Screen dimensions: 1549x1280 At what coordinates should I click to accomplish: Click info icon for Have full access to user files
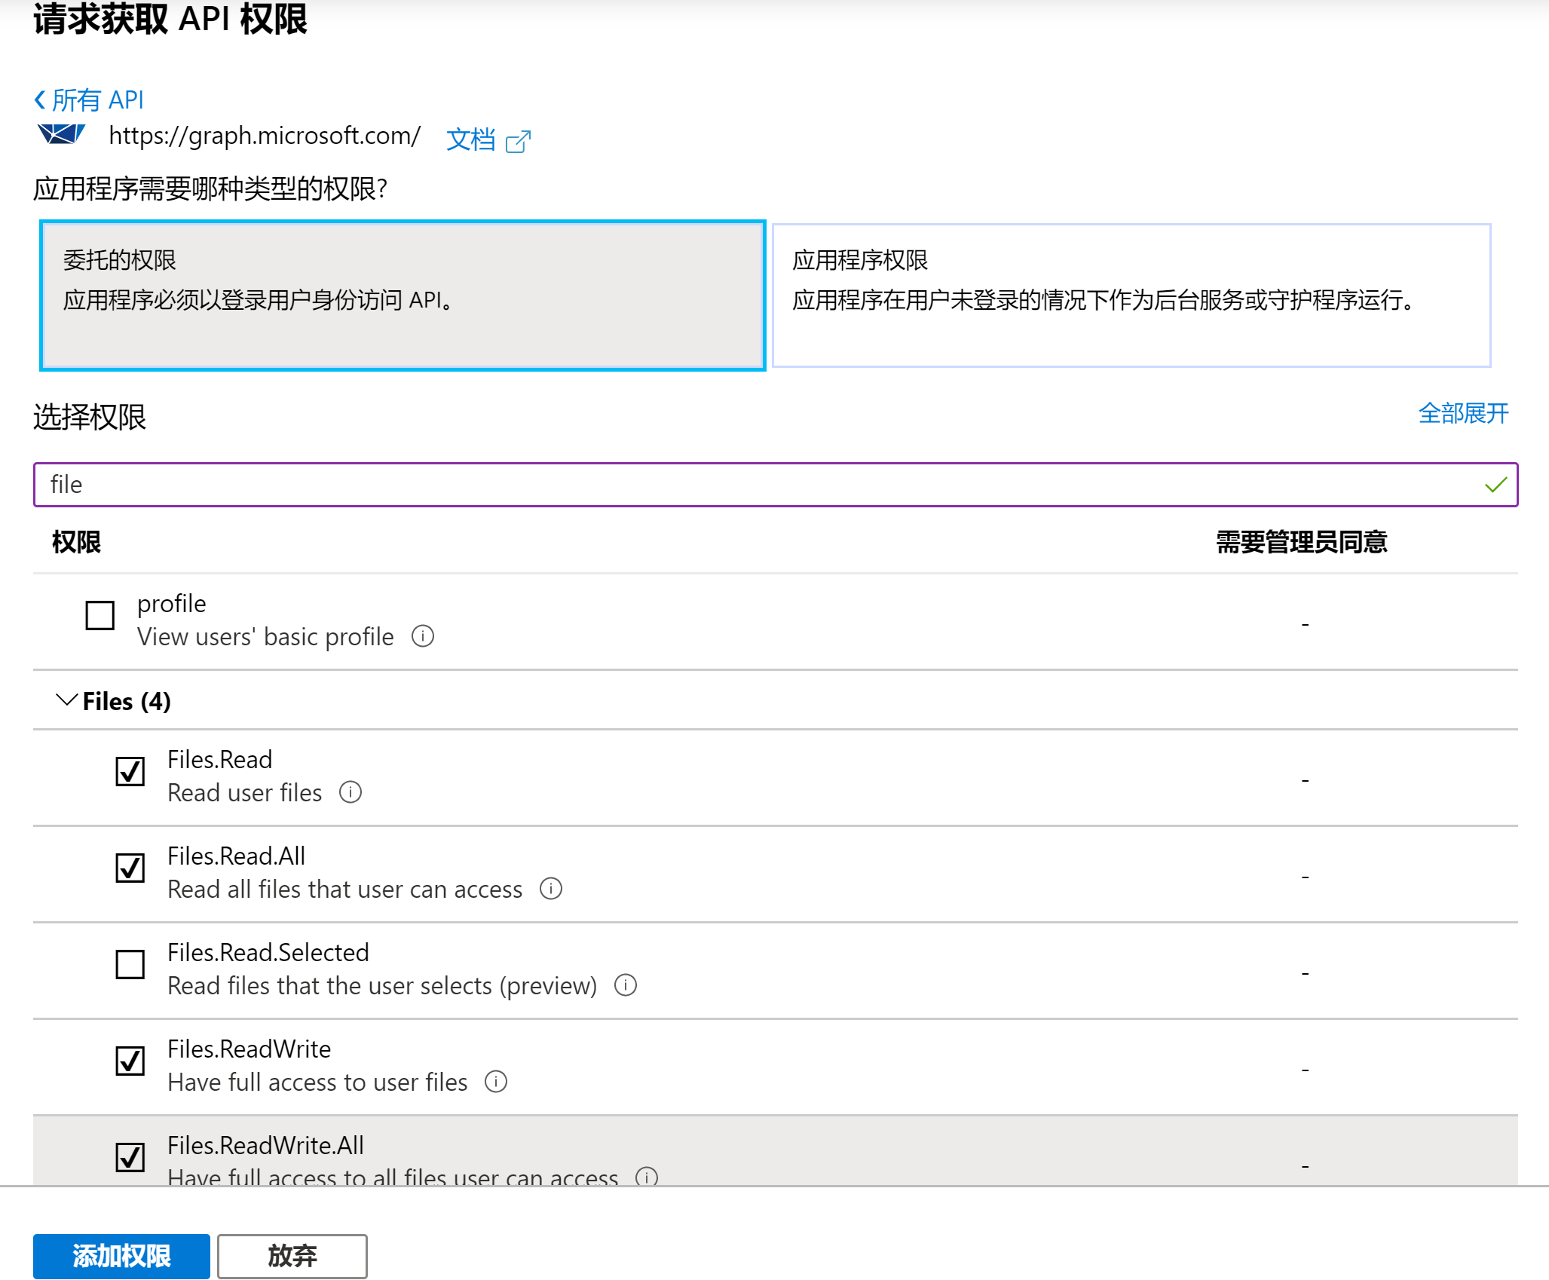point(496,1082)
